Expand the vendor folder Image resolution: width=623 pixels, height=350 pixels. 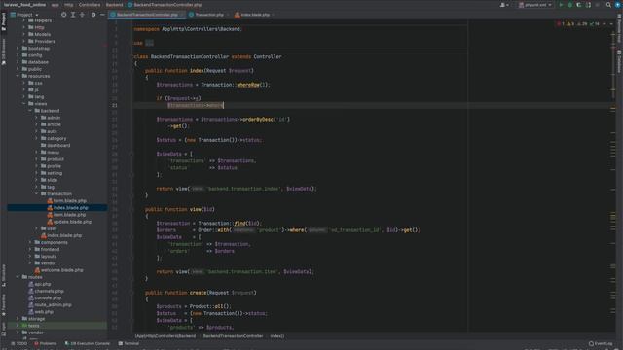(18, 332)
